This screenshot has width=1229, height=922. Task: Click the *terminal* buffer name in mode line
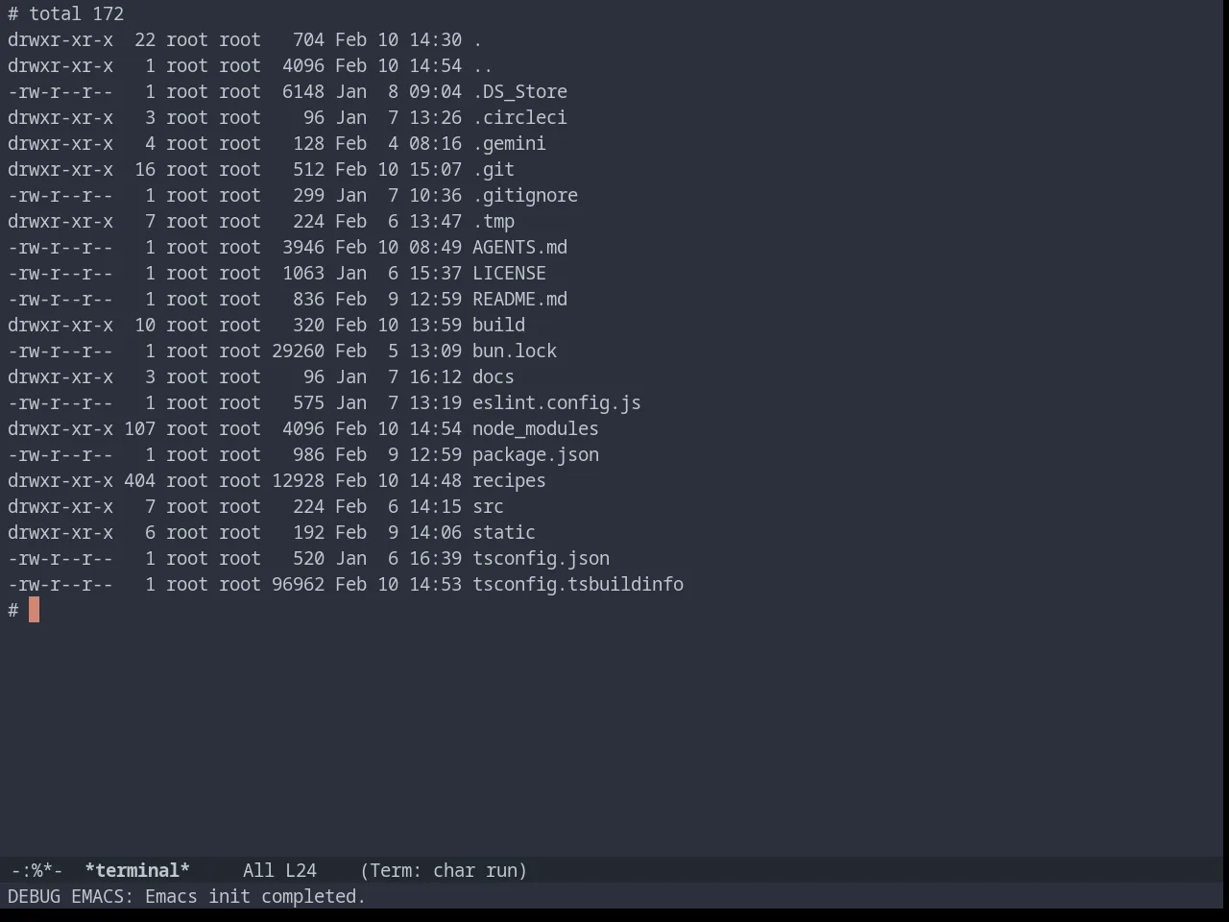[137, 870]
